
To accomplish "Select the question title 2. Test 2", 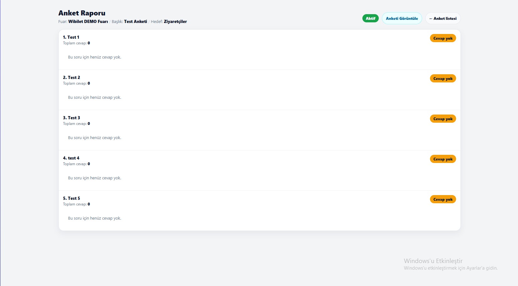I will [71, 77].
